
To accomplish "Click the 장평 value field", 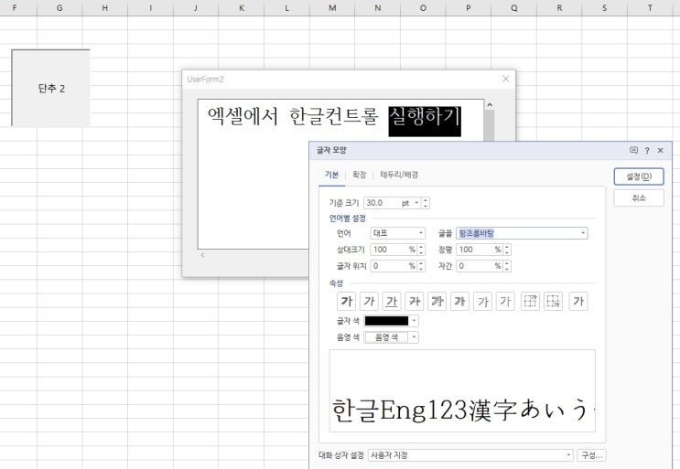I will (475, 250).
